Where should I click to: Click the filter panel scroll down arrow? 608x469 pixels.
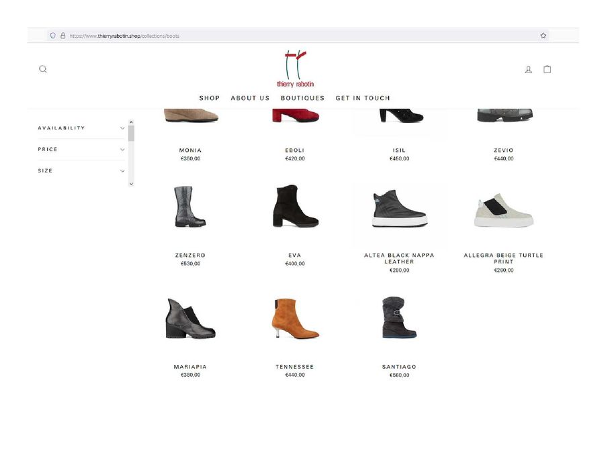(131, 184)
